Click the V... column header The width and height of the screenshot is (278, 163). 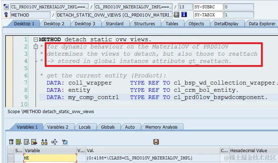click(x=81, y=150)
